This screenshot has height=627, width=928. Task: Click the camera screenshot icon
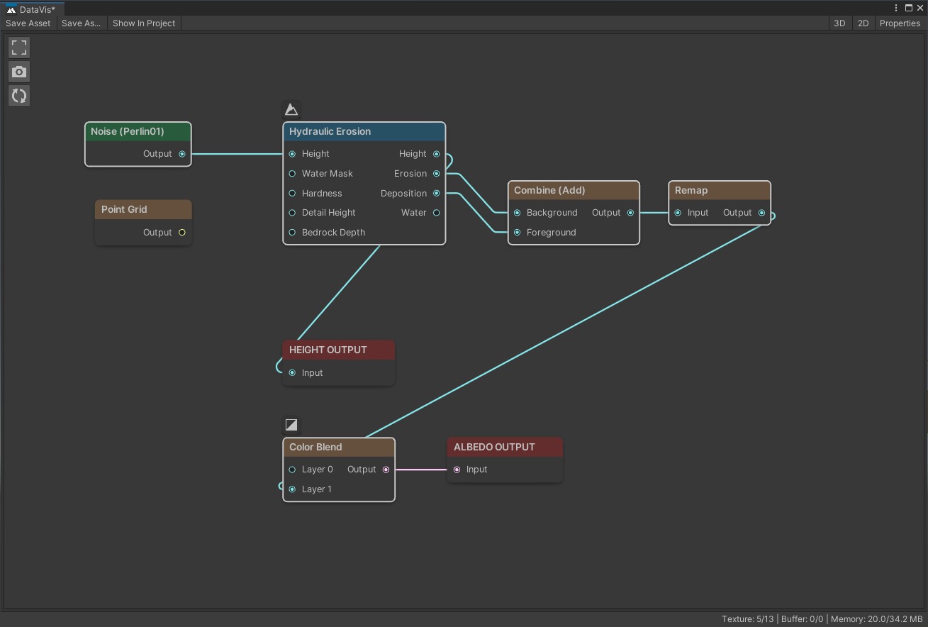[x=19, y=72]
